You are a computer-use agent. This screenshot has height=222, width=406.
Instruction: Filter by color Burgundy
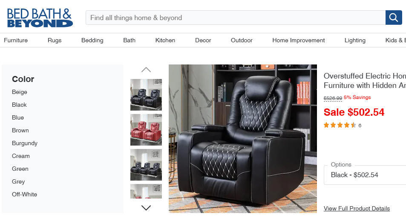[25, 143]
